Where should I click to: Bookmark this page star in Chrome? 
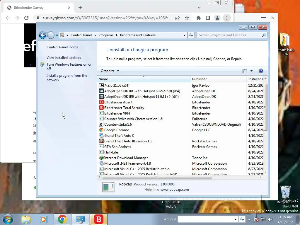[x=187, y=18]
